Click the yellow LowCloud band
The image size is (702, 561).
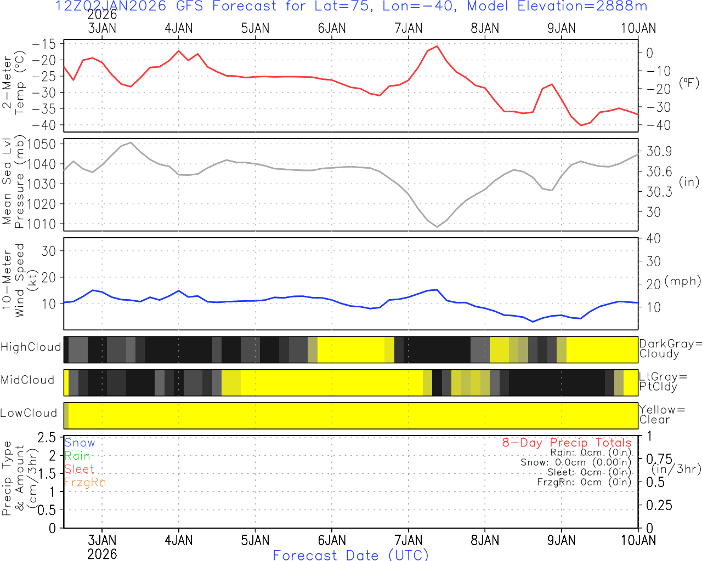pyautogui.click(x=351, y=416)
